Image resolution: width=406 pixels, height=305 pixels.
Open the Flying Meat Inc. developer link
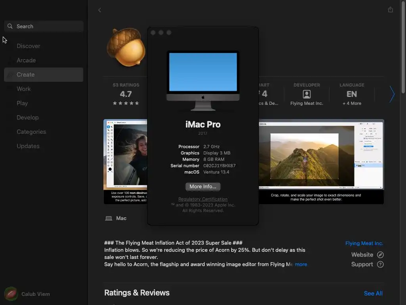coord(364,243)
